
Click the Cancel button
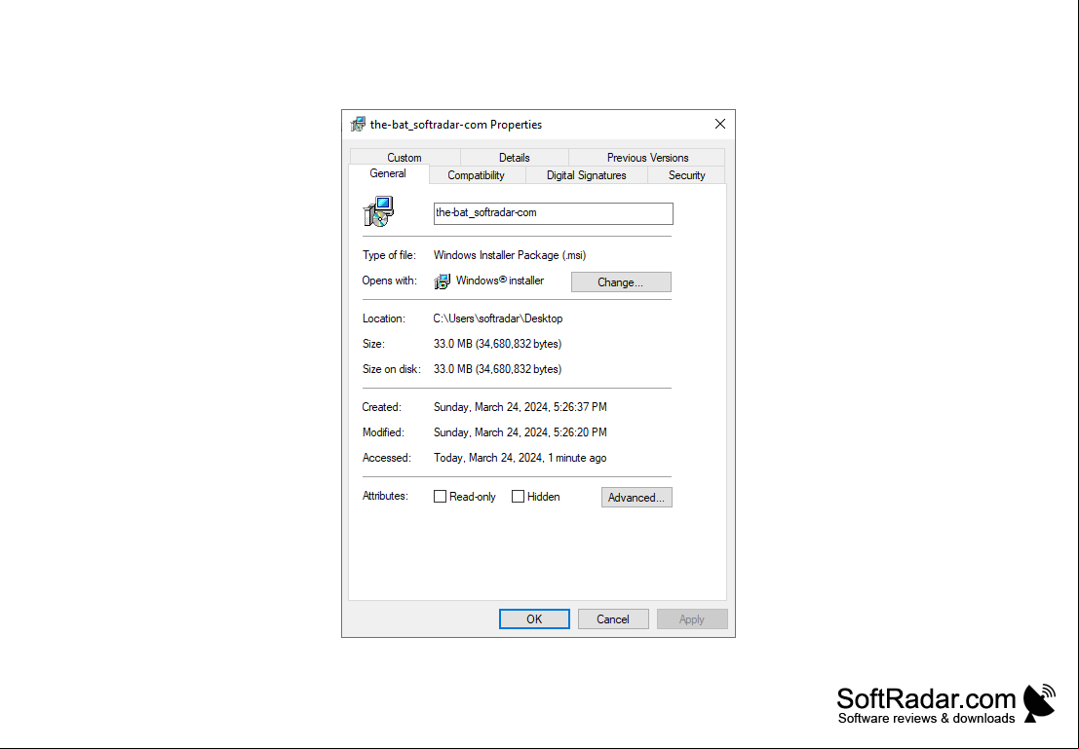[x=613, y=619]
